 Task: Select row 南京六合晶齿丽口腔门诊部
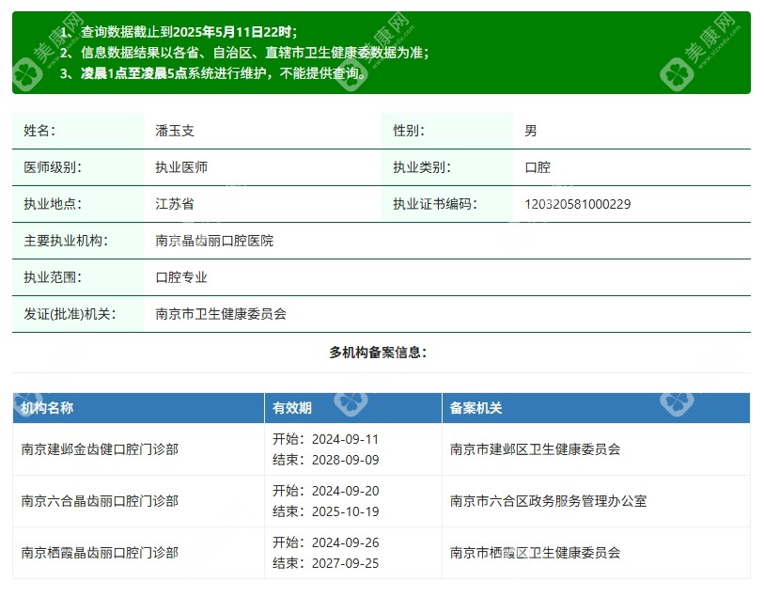[382, 501]
